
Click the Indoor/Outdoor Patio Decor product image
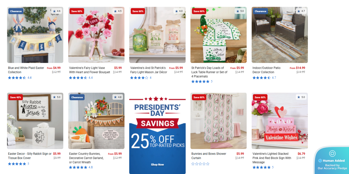pos(280,35)
